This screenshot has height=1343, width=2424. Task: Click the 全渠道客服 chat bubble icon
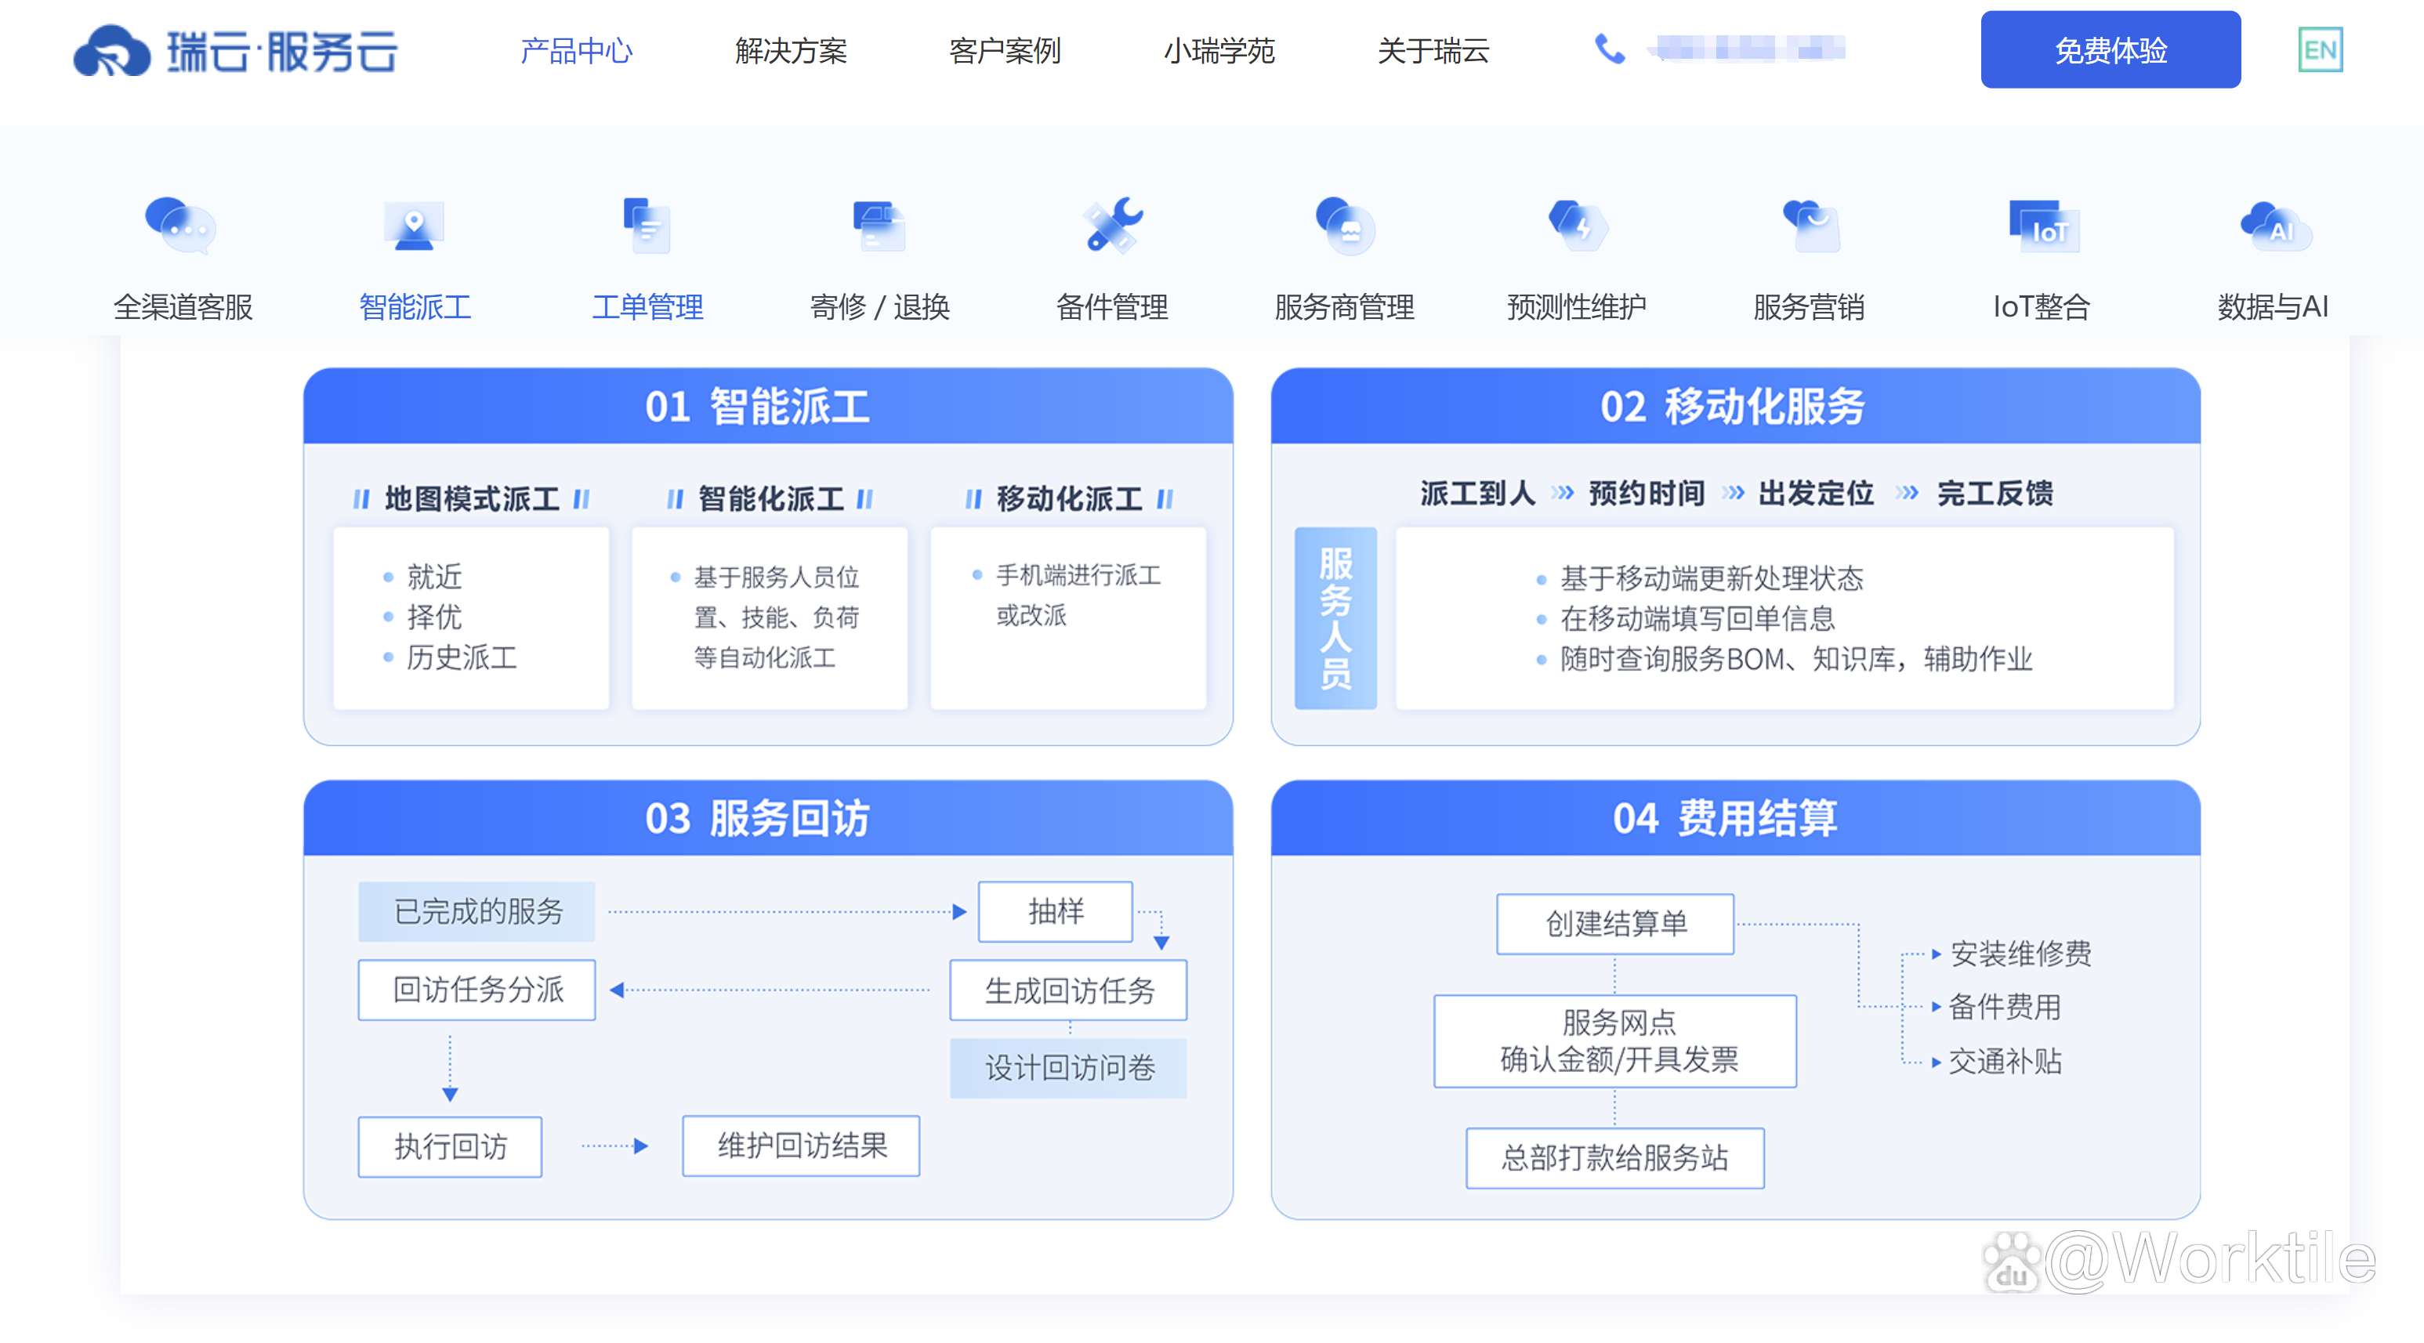click(x=181, y=225)
